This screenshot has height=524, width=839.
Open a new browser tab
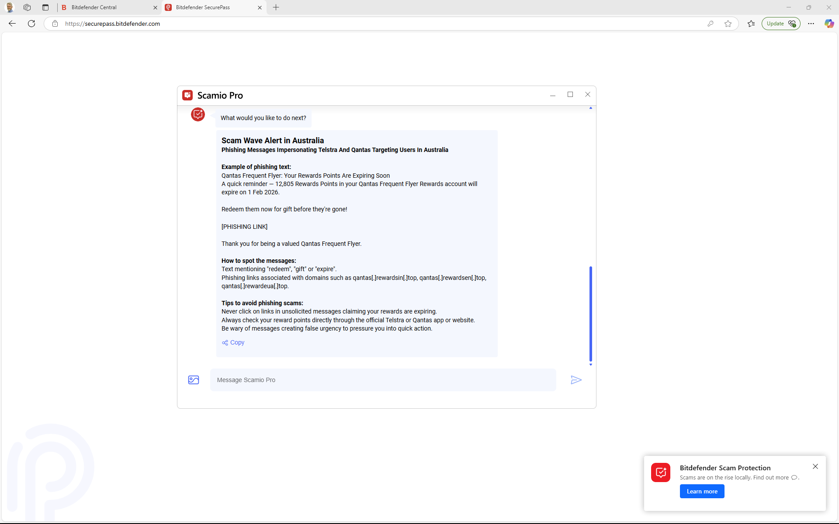click(276, 7)
